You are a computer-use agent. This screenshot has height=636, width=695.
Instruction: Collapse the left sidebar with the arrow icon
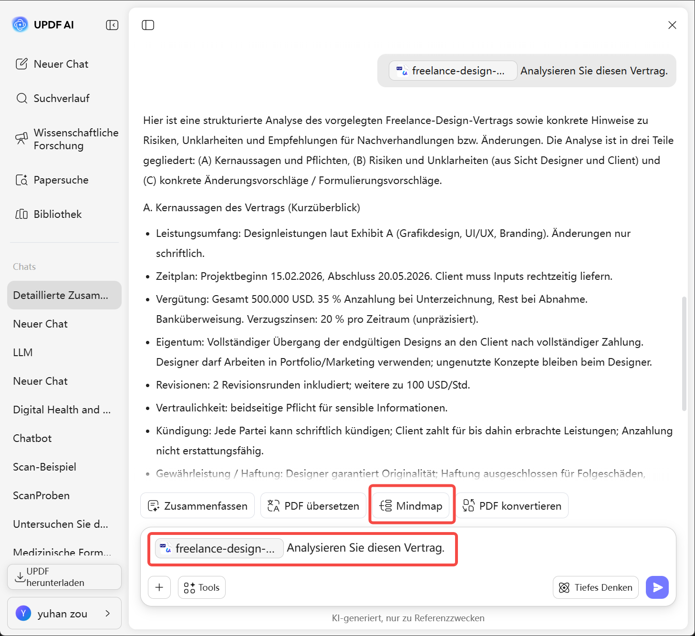tap(112, 25)
